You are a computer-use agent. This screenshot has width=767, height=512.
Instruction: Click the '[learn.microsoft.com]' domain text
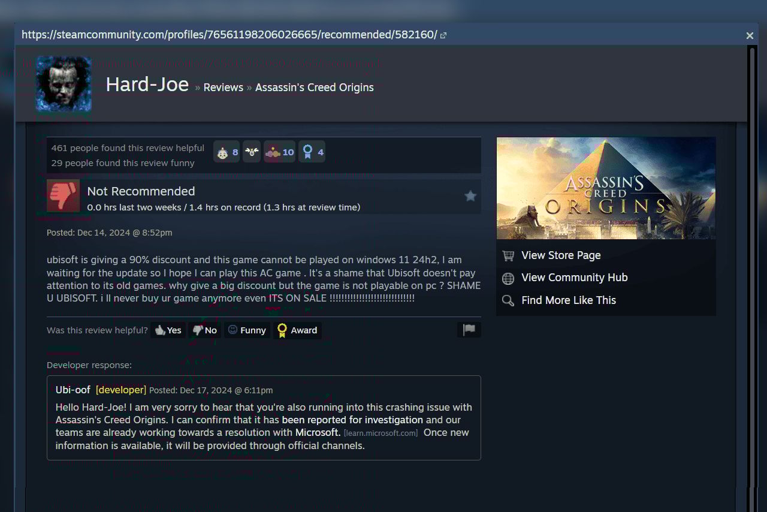pos(381,433)
